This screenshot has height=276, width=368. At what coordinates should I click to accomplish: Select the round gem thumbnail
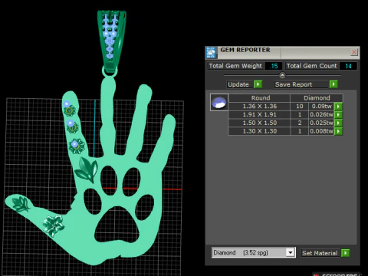[219, 102]
